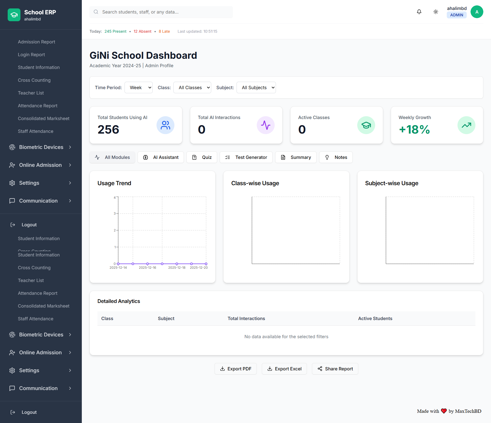
Task: Click the ADMIN role badge
Action: [457, 15]
